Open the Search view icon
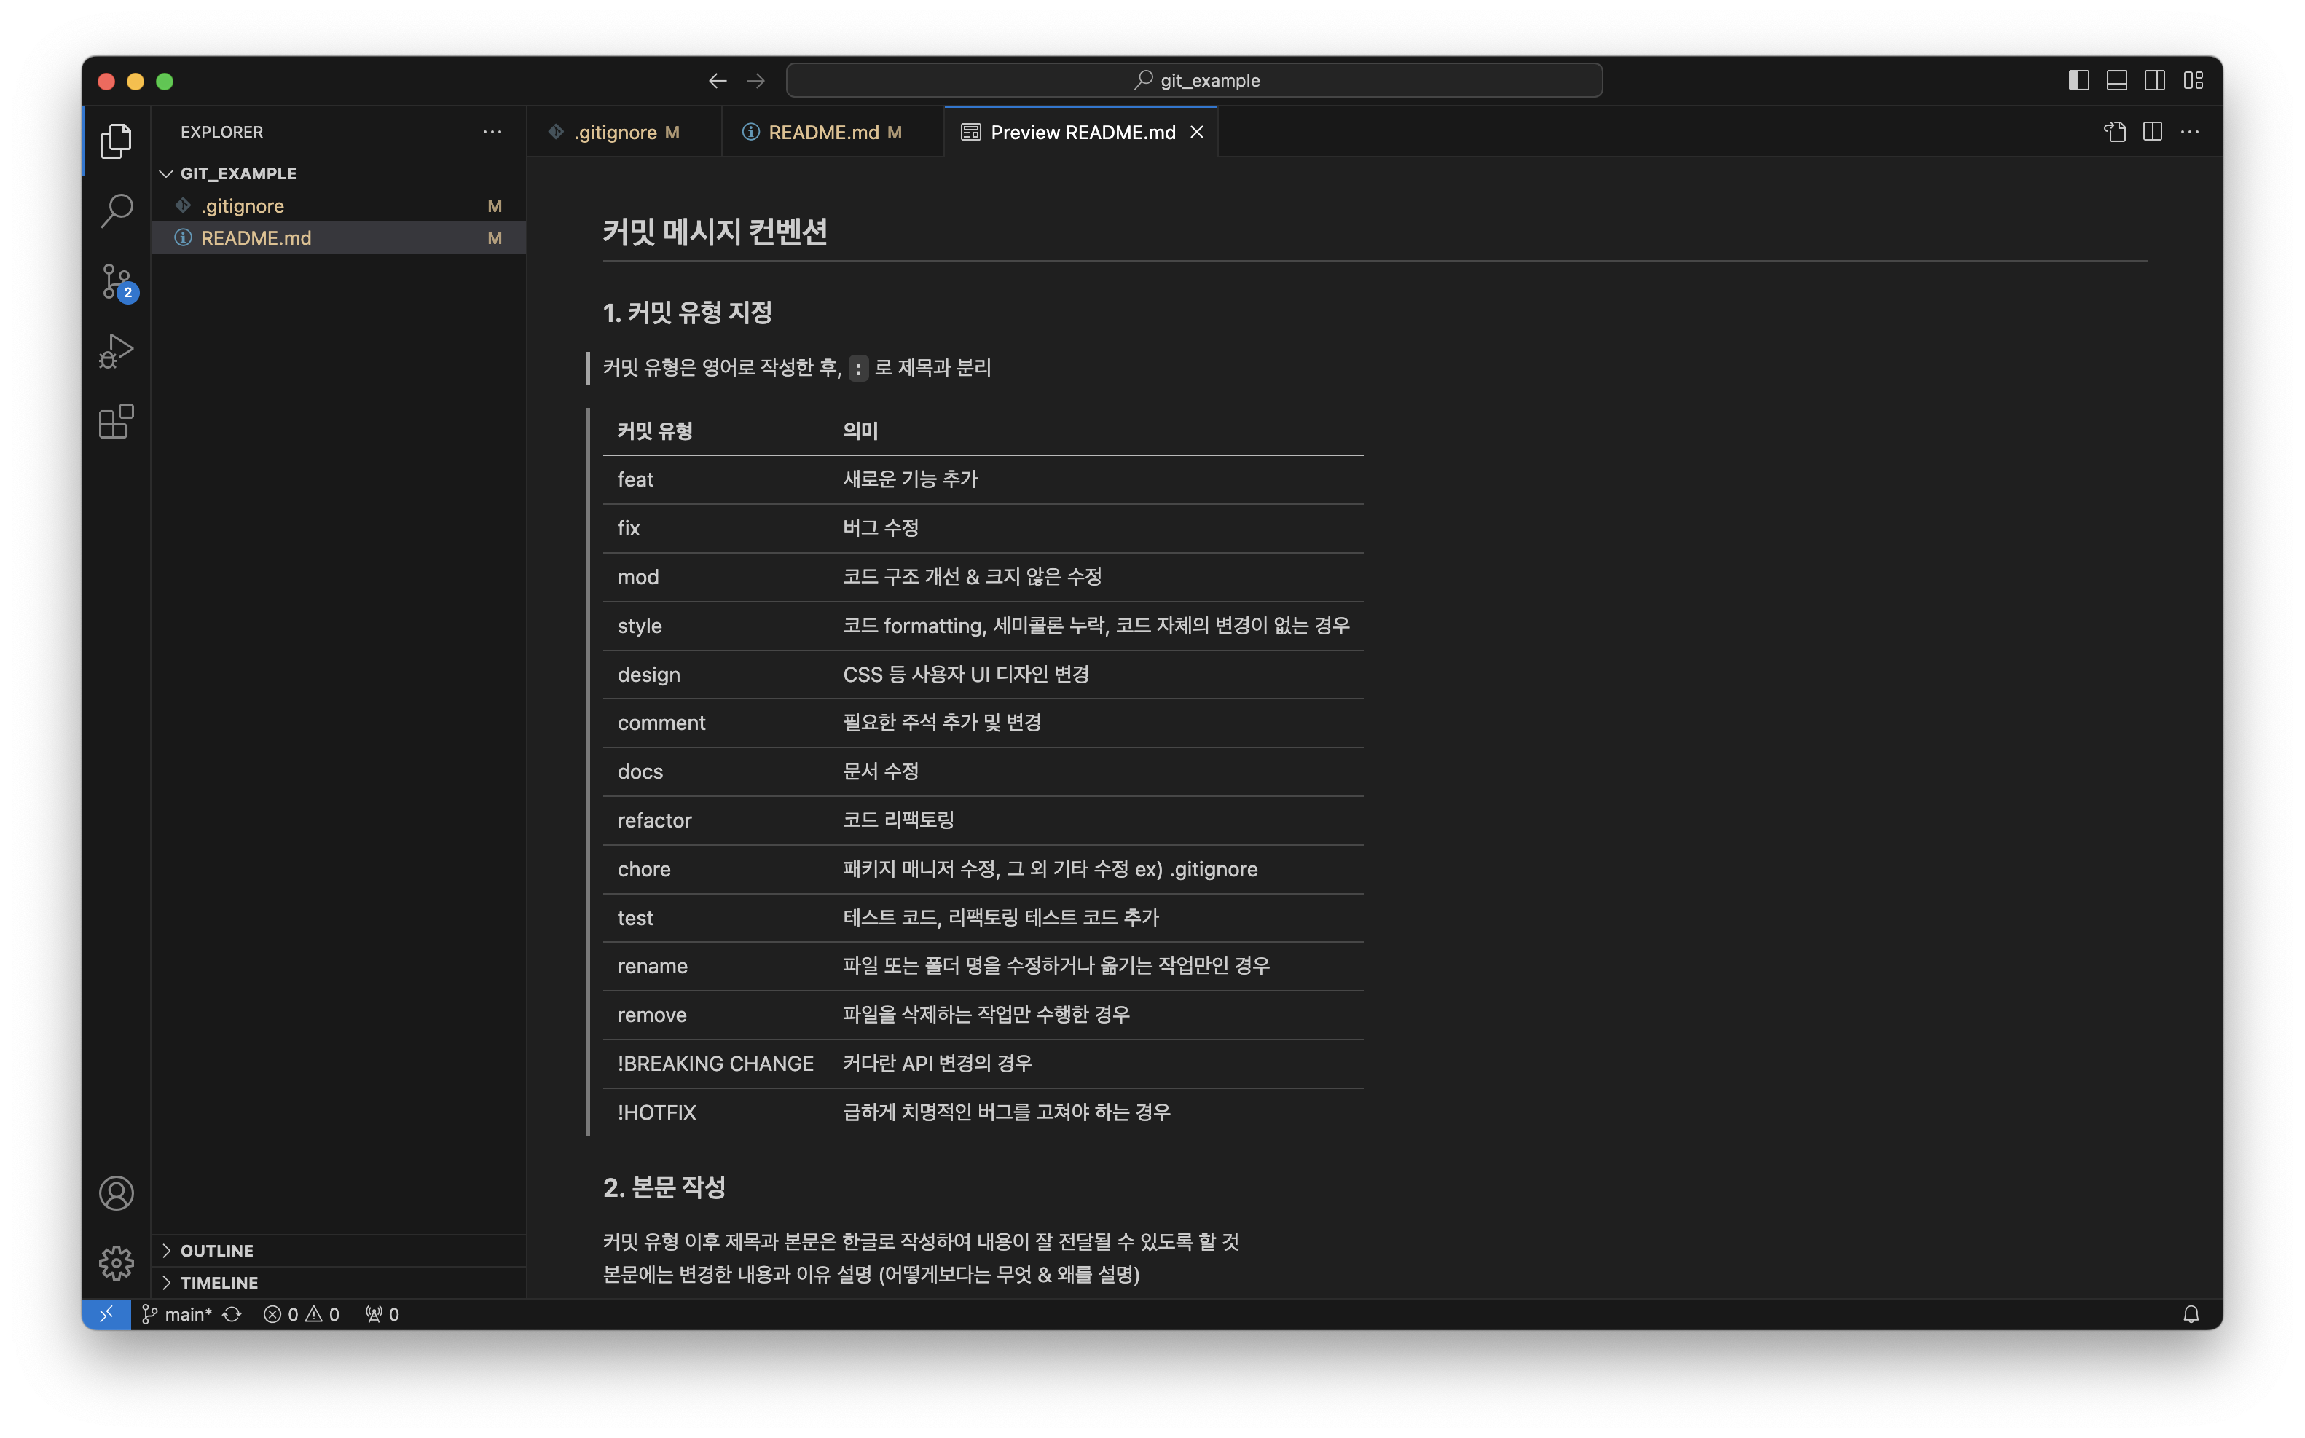Viewport: 2305px width, 1438px height. (117, 211)
